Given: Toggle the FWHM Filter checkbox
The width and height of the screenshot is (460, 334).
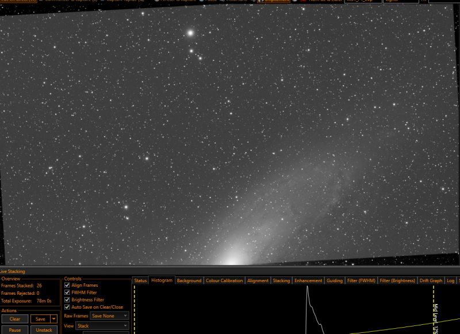Looking at the screenshot, I should pyautogui.click(x=67, y=293).
